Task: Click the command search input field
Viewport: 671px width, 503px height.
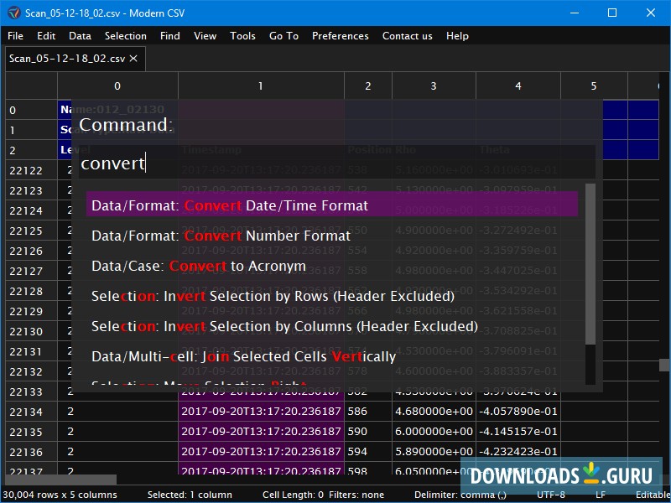Action: tap(335, 163)
